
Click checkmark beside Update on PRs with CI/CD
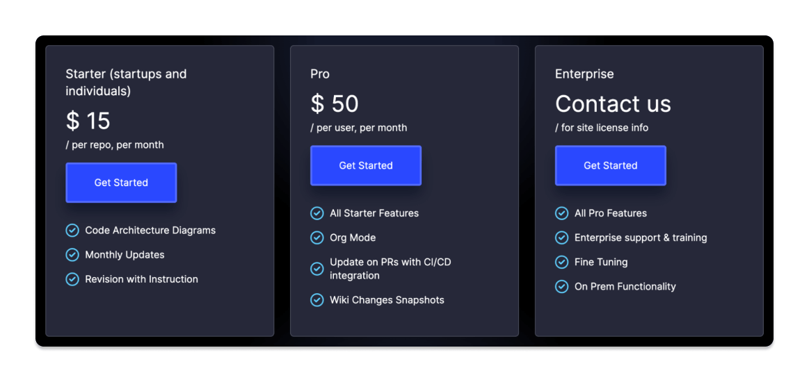pyautogui.click(x=317, y=269)
